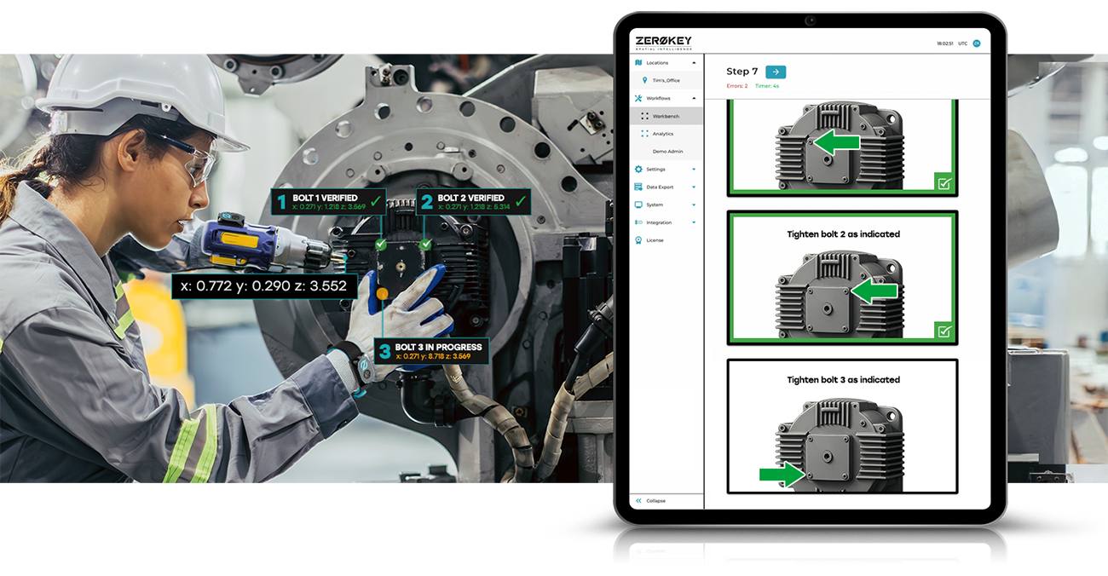Open Analytics in the sidebar
This screenshot has width=1108, height=576.
662,134
